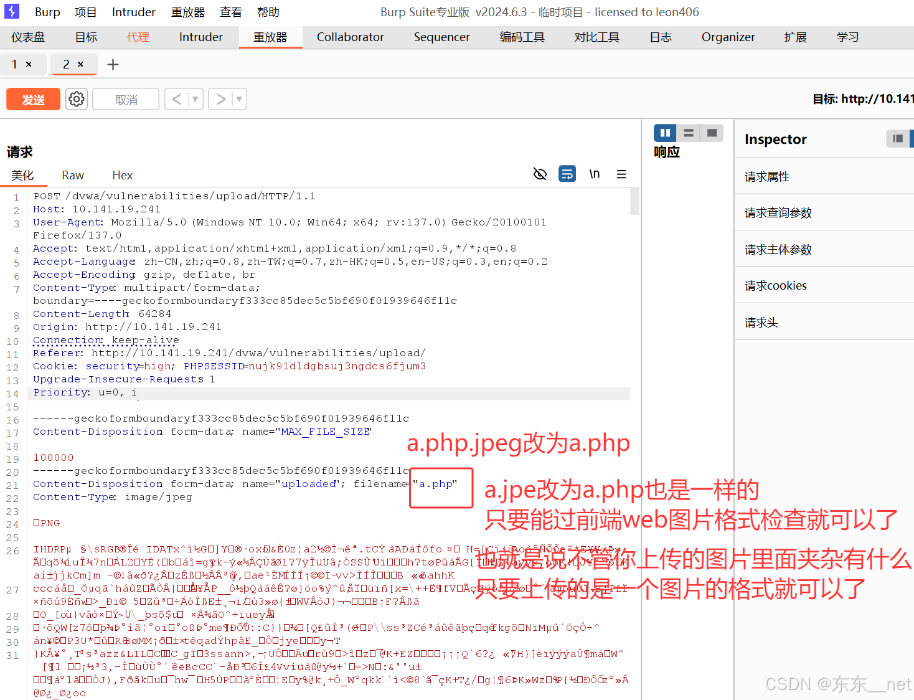This screenshot has height=700, width=914.
Task: Expand 请求头 section in Inspector
Action: (824, 323)
